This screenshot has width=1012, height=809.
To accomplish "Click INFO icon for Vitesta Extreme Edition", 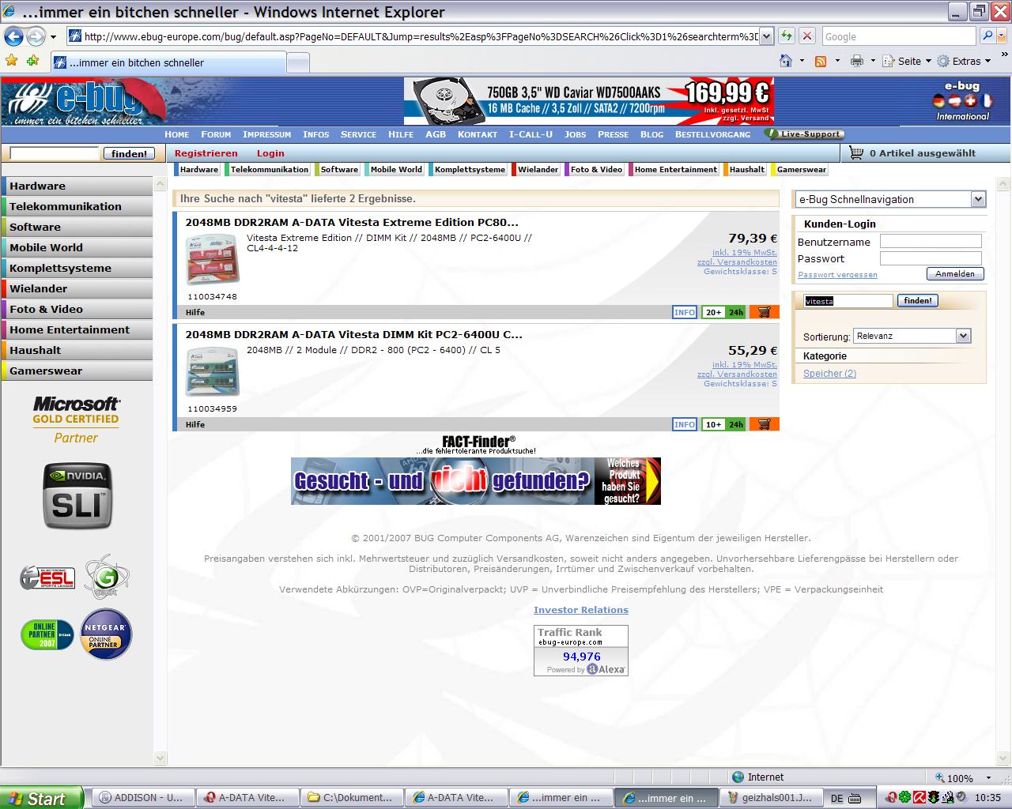I will point(685,312).
